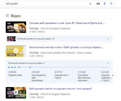Viewport: 121px width, 101px height.
Task: Jump to 07:01 Знакомство с Figma moment
Action: [62, 75]
